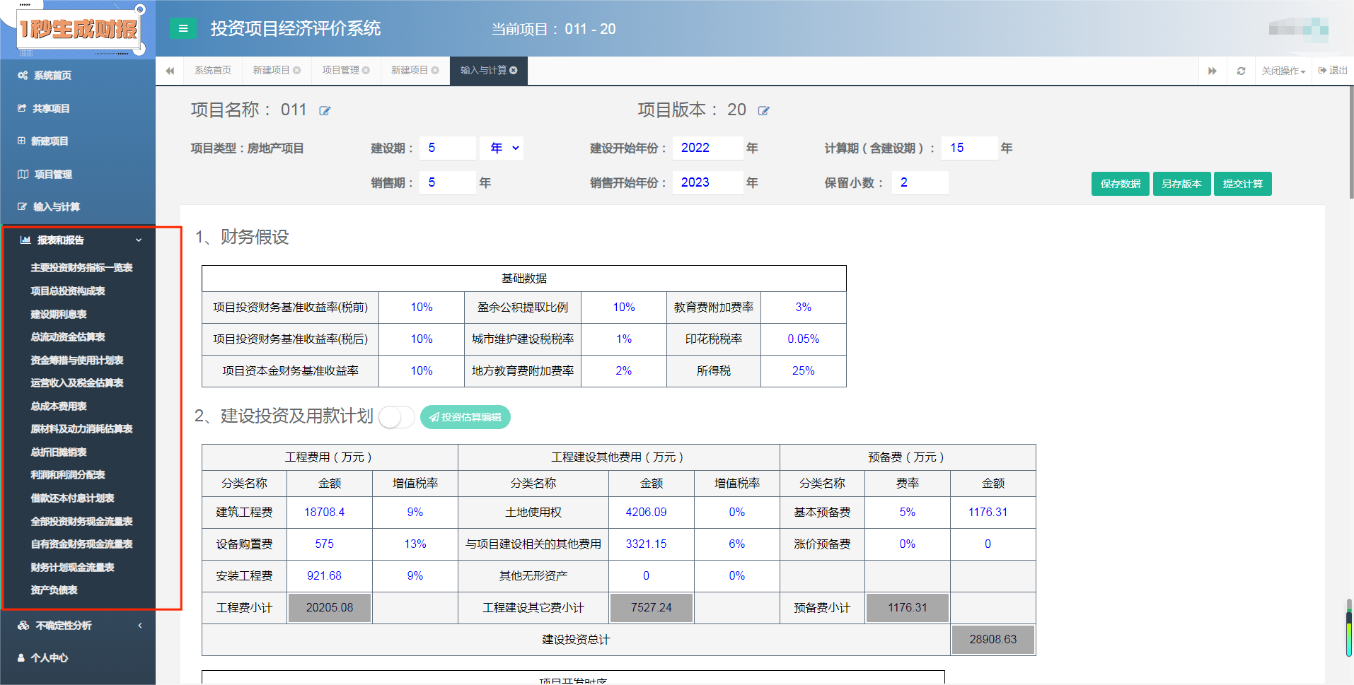Click the refresh icon above the toolbar
The image size is (1354, 685).
[x=1240, y=70]
